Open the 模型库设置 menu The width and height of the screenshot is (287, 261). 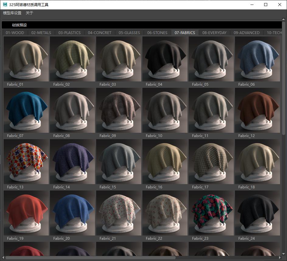pos(12,13)
